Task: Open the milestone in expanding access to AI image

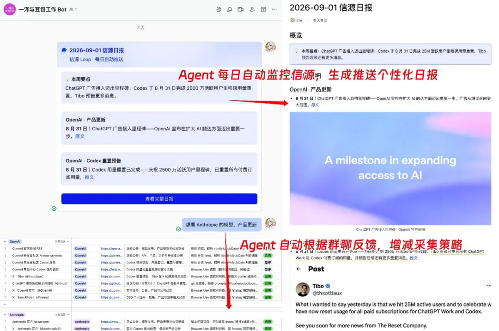Action: click(x=390, y=168)
